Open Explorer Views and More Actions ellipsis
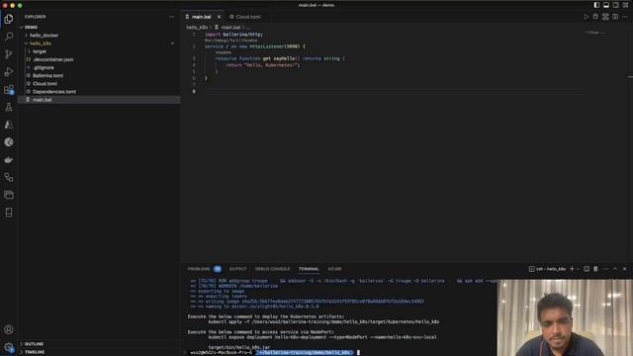 pyautogui.click(x=172, y=17)
